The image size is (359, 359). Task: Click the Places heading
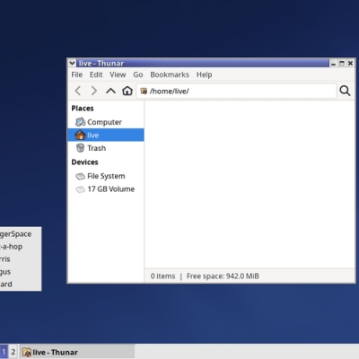(83, 109)
